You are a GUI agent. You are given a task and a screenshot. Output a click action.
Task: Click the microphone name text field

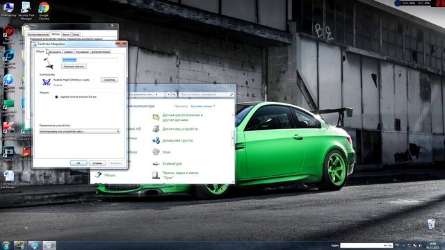tap(90, 60)
